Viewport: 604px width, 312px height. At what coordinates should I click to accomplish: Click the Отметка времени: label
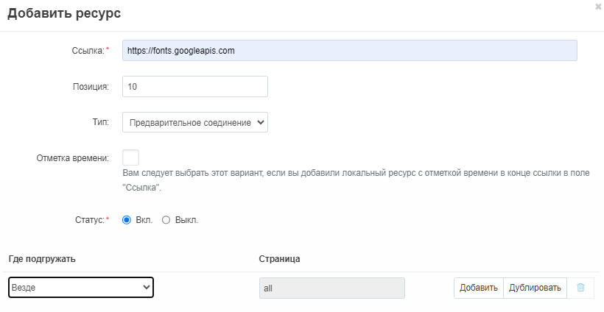(x=73, y=158)
